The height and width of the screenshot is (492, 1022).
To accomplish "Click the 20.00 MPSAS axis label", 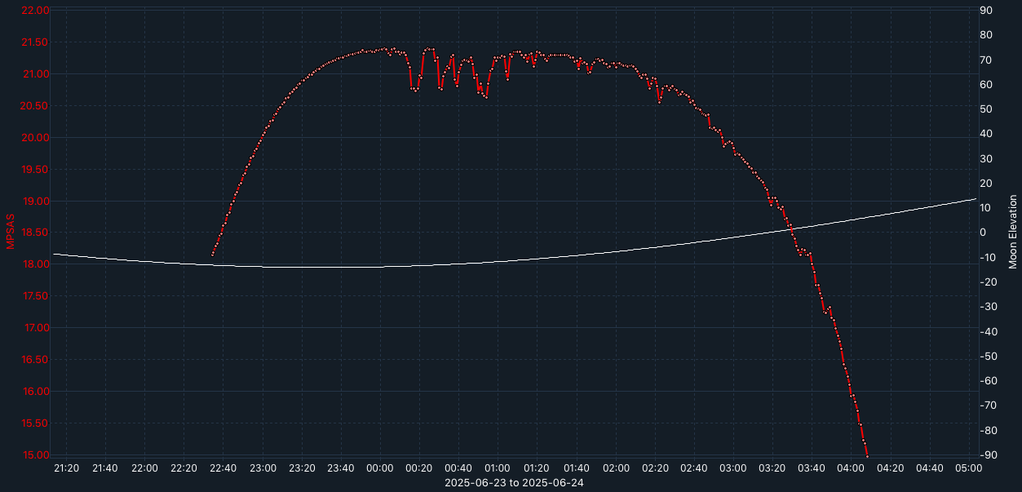I will [x=35, y=138].
